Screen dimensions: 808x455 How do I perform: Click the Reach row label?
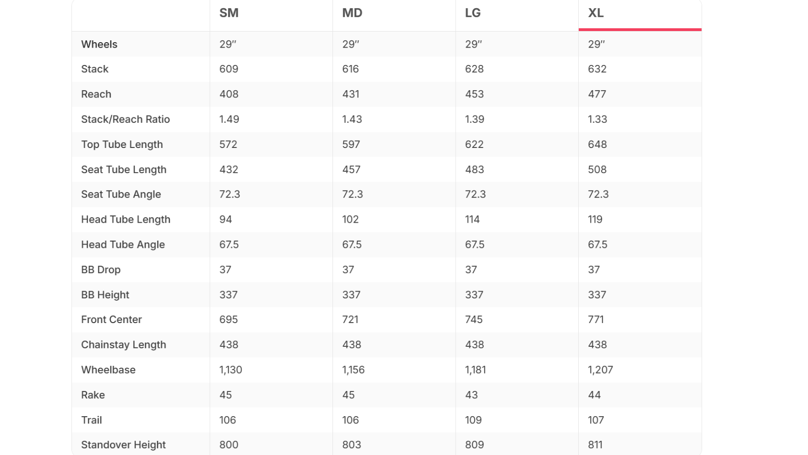tap(96, 94)
